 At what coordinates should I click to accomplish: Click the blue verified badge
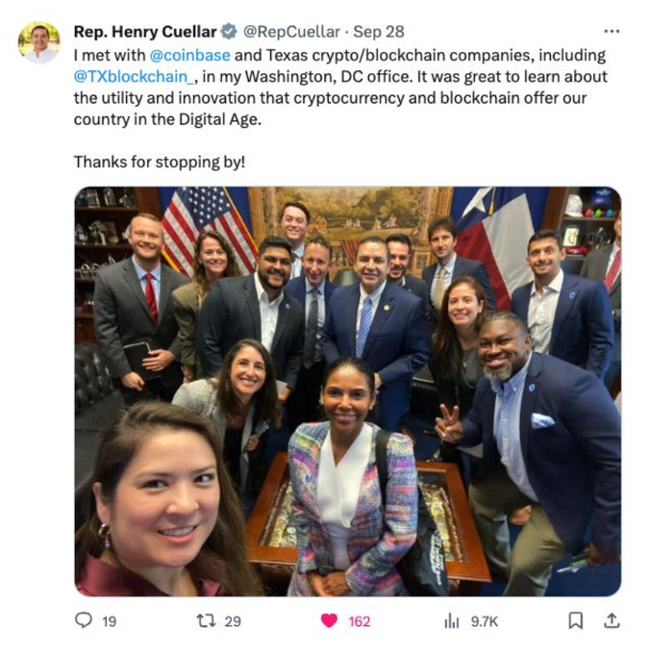point(229,32)
